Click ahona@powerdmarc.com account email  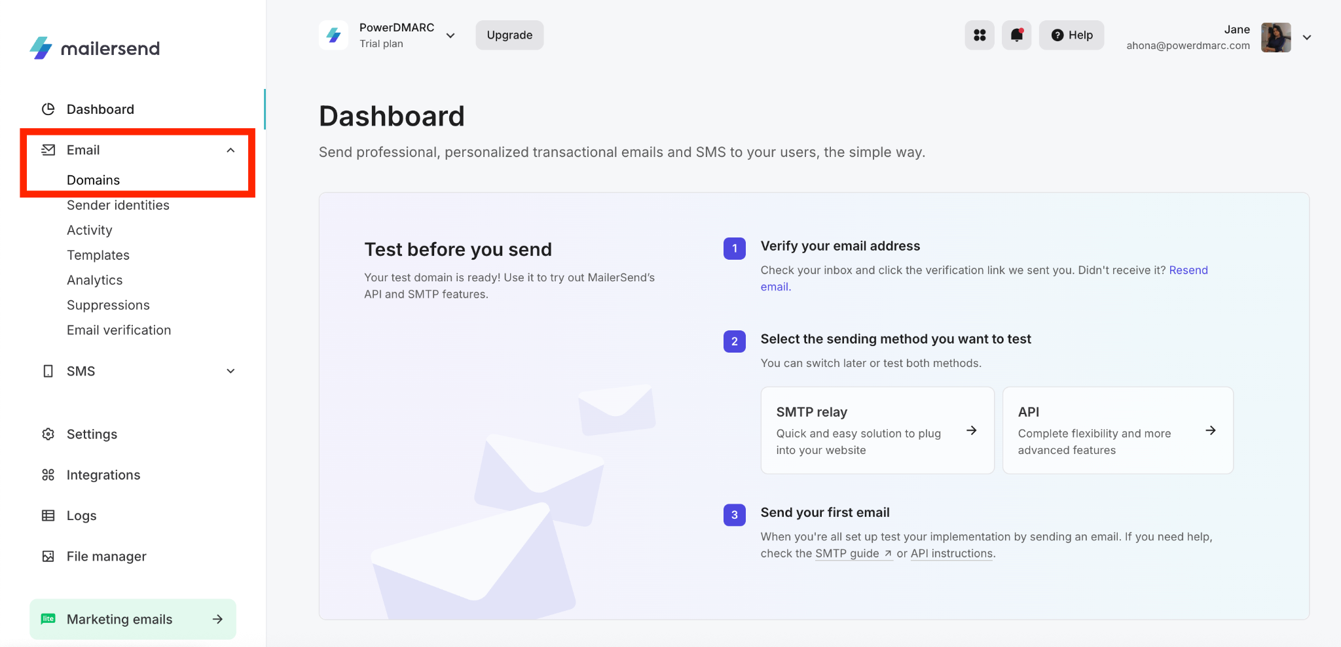1188,46
